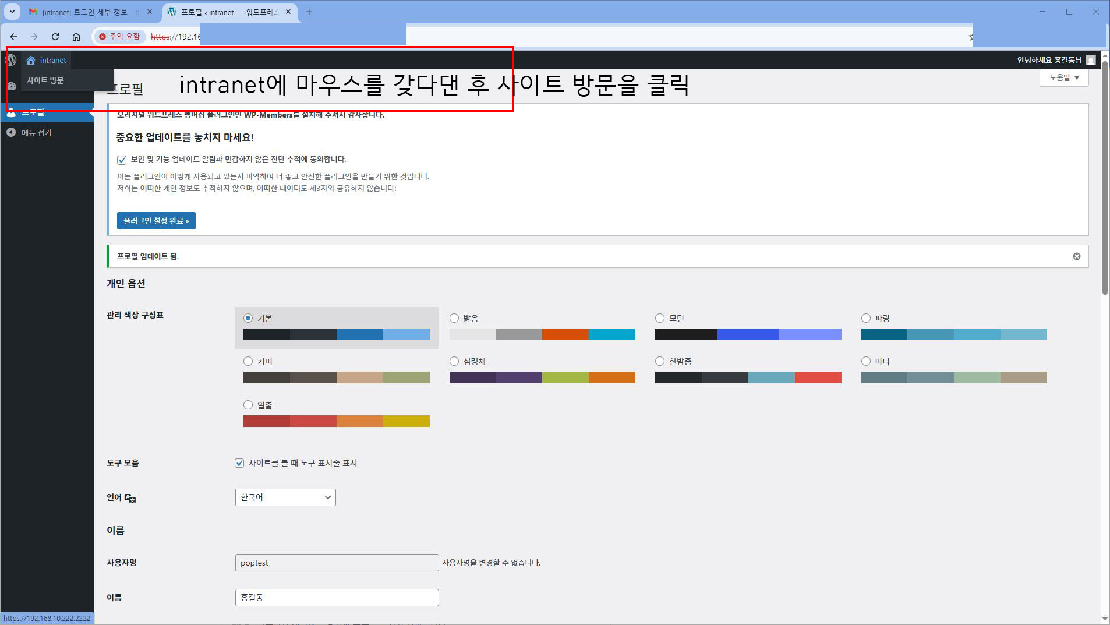This screenshot has width=1110, height=625.
Task: Uncheck the security update consent checkbox
Action: tap(122, 160)
